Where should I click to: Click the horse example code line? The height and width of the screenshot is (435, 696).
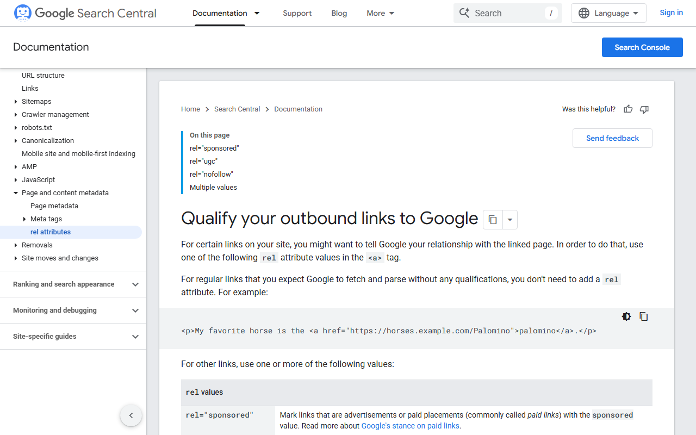[x=389, y=331]
